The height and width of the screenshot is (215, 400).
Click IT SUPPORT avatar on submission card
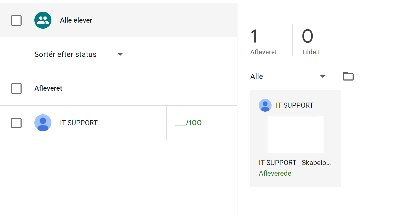pos(265,105)
